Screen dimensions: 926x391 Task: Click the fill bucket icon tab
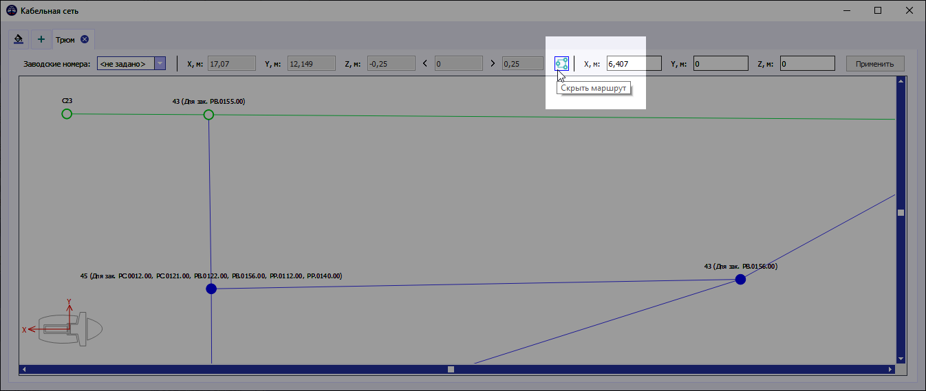[19, 39]
